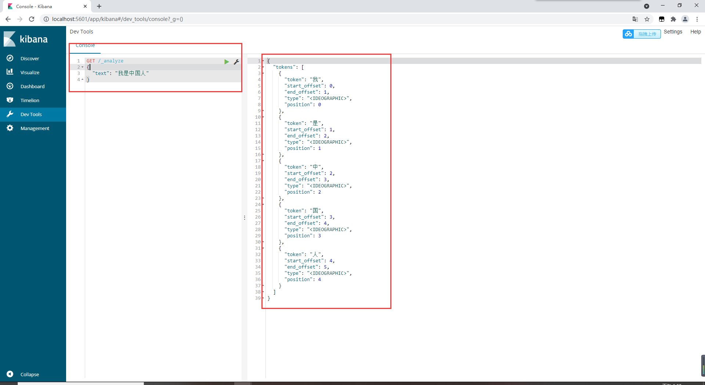Click the Collapse arrow icon at sidebar bottom
Screen dimensions: 705x385
(x=10, y=374)
